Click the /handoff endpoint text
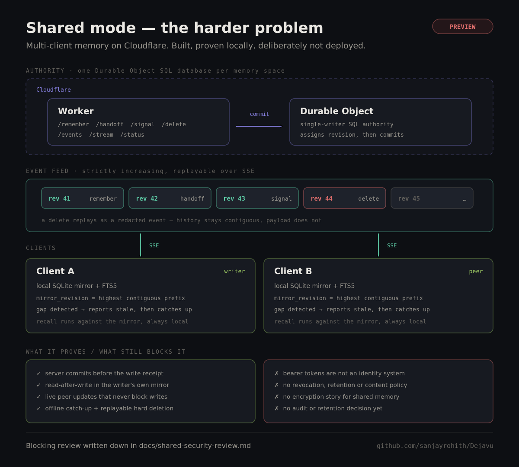This screenshot has height=467, width=519. tap(110, 125)
